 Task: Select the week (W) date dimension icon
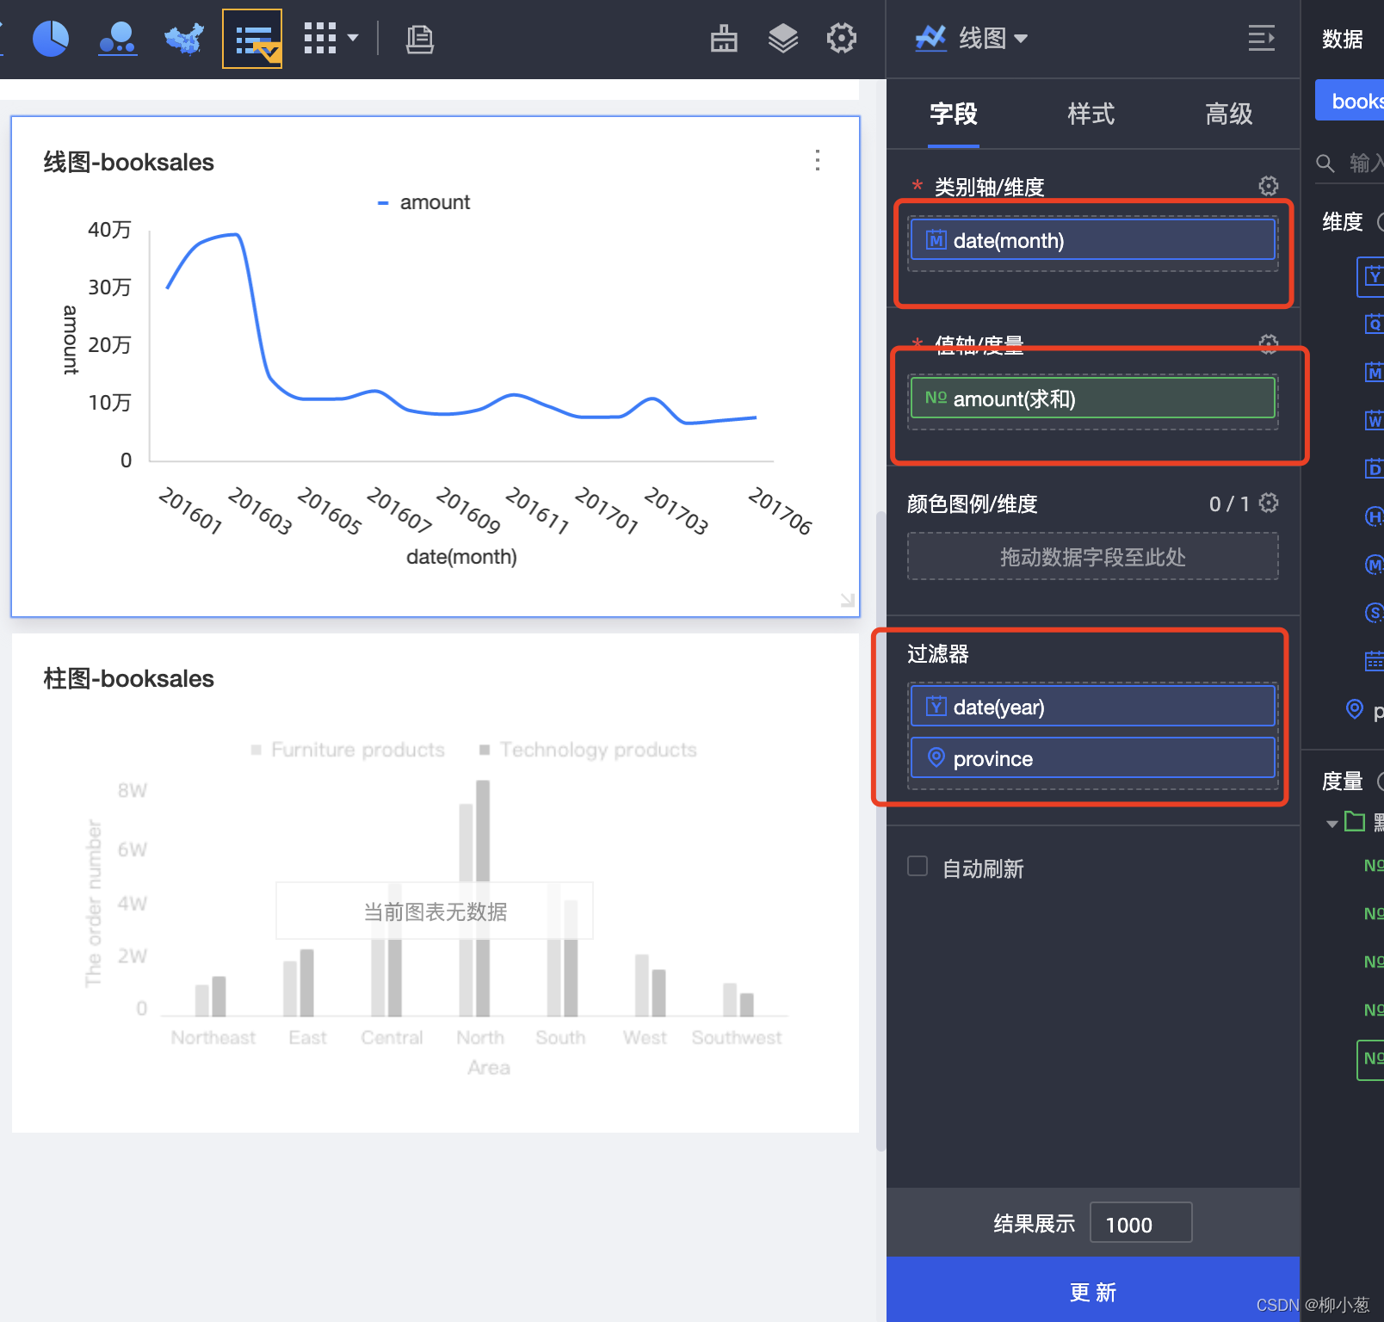pos(1374,420)
